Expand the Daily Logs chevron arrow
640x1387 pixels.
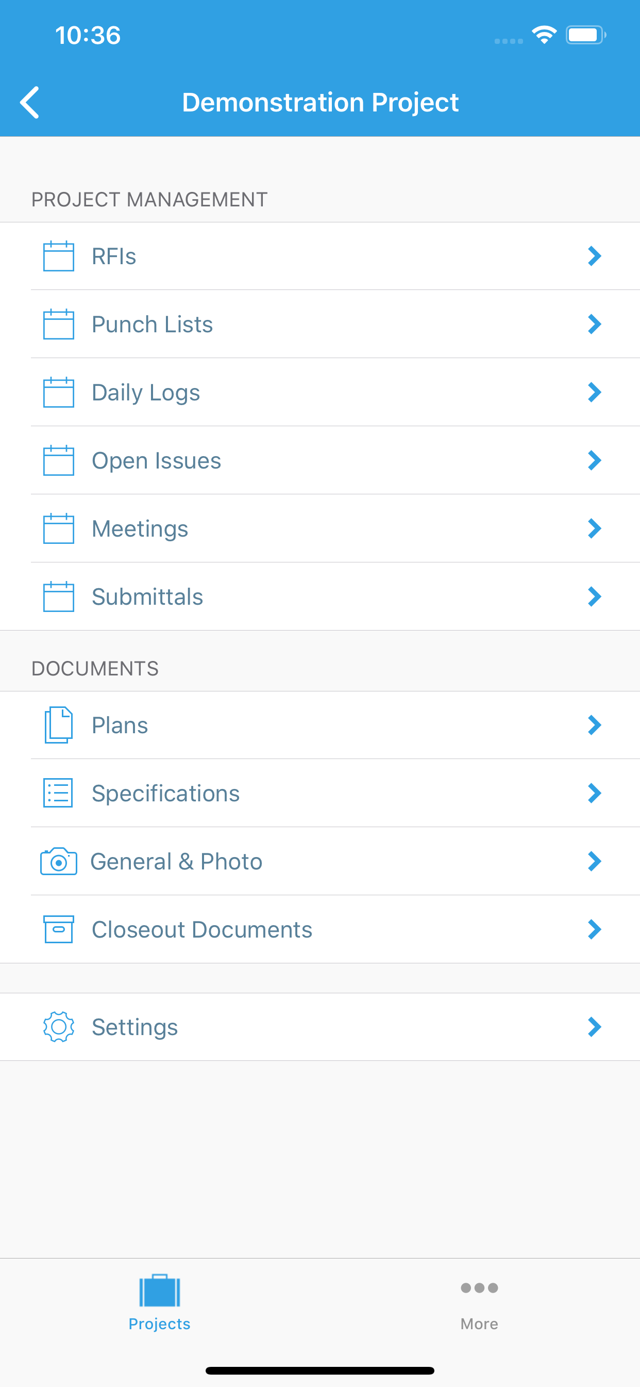click(594, 392)
